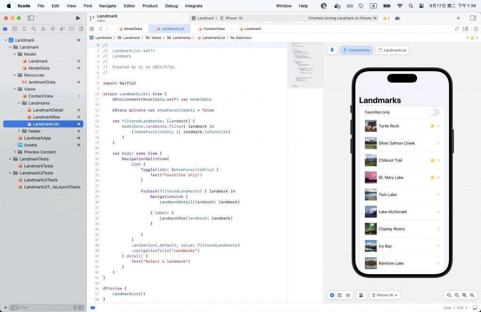
Task: Go back with the editor history arrow
Action: [x=101, y=29]
